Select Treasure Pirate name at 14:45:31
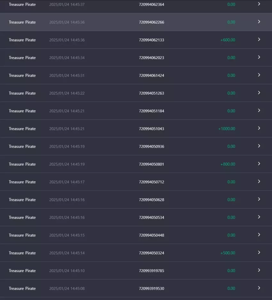 22,76
